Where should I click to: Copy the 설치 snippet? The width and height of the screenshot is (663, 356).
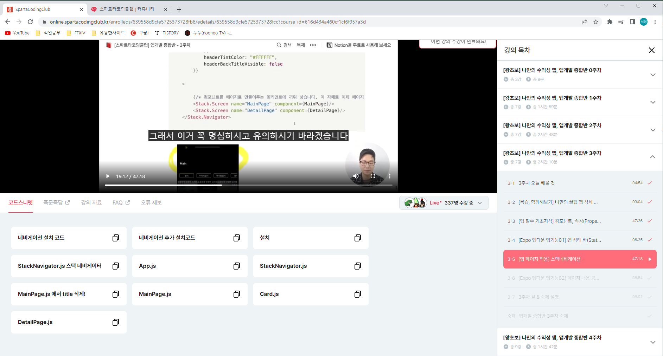[358, 238]
